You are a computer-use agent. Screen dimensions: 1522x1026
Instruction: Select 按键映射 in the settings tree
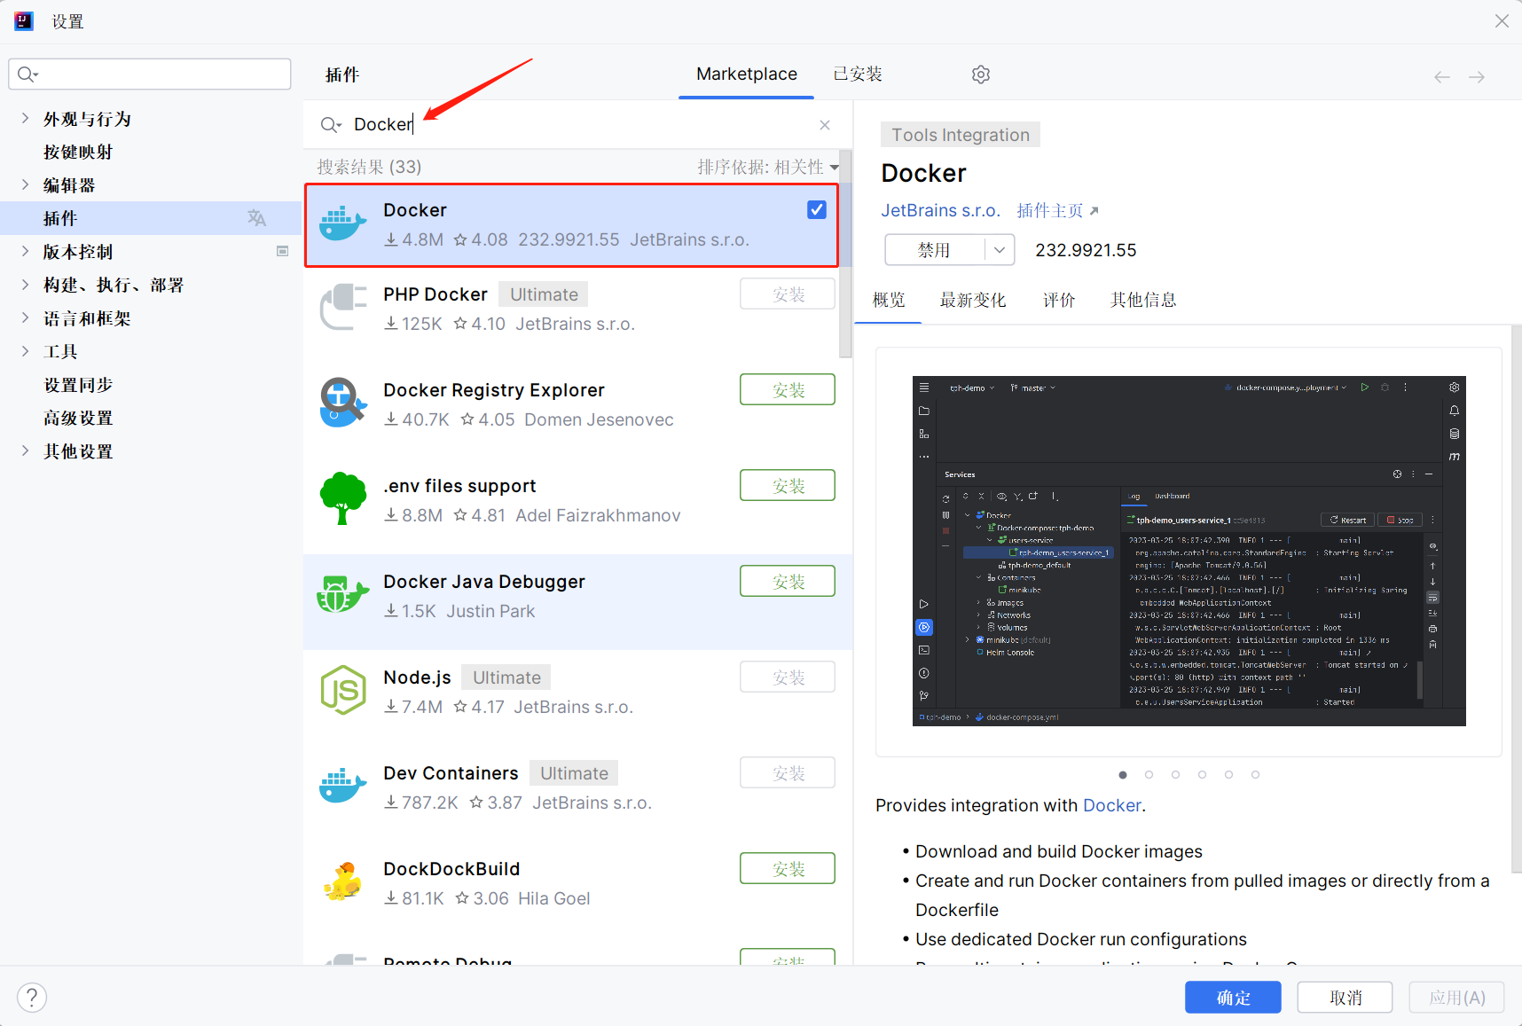tap(78, 152)
